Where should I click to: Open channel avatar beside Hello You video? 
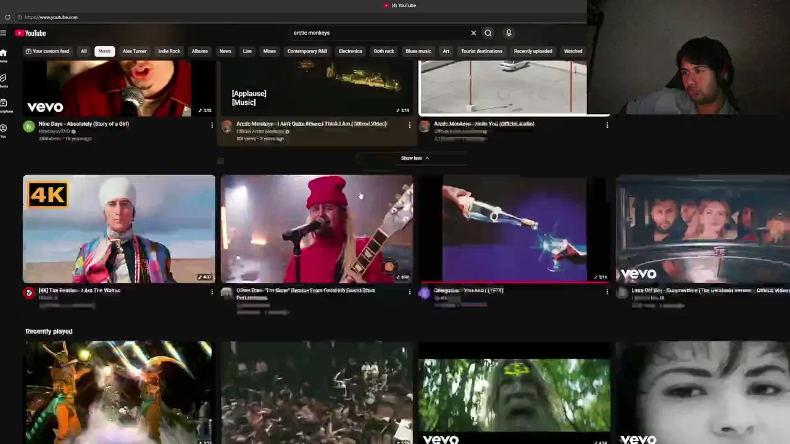(x=424, y=126)
